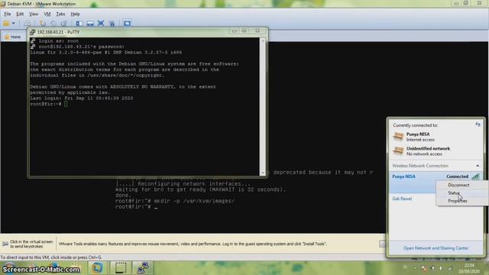Click the snapshot manager toolbar icon

click(64, 24)
